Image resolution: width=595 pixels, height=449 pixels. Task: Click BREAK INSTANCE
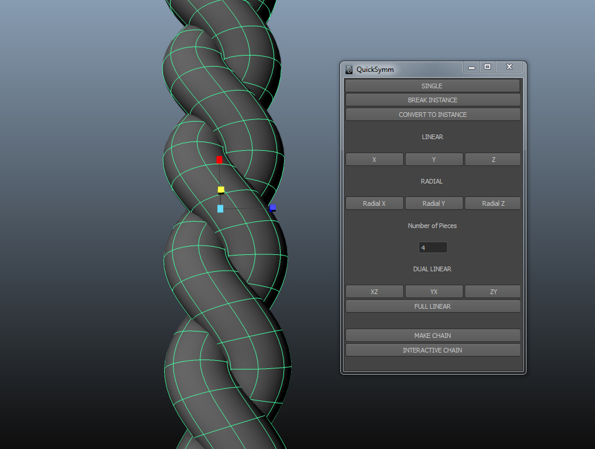tap(433, 99)
